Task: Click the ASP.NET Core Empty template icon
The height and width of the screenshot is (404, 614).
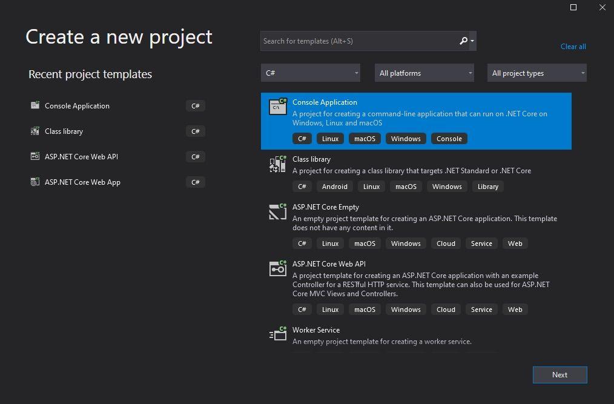Action: [277, 211]
